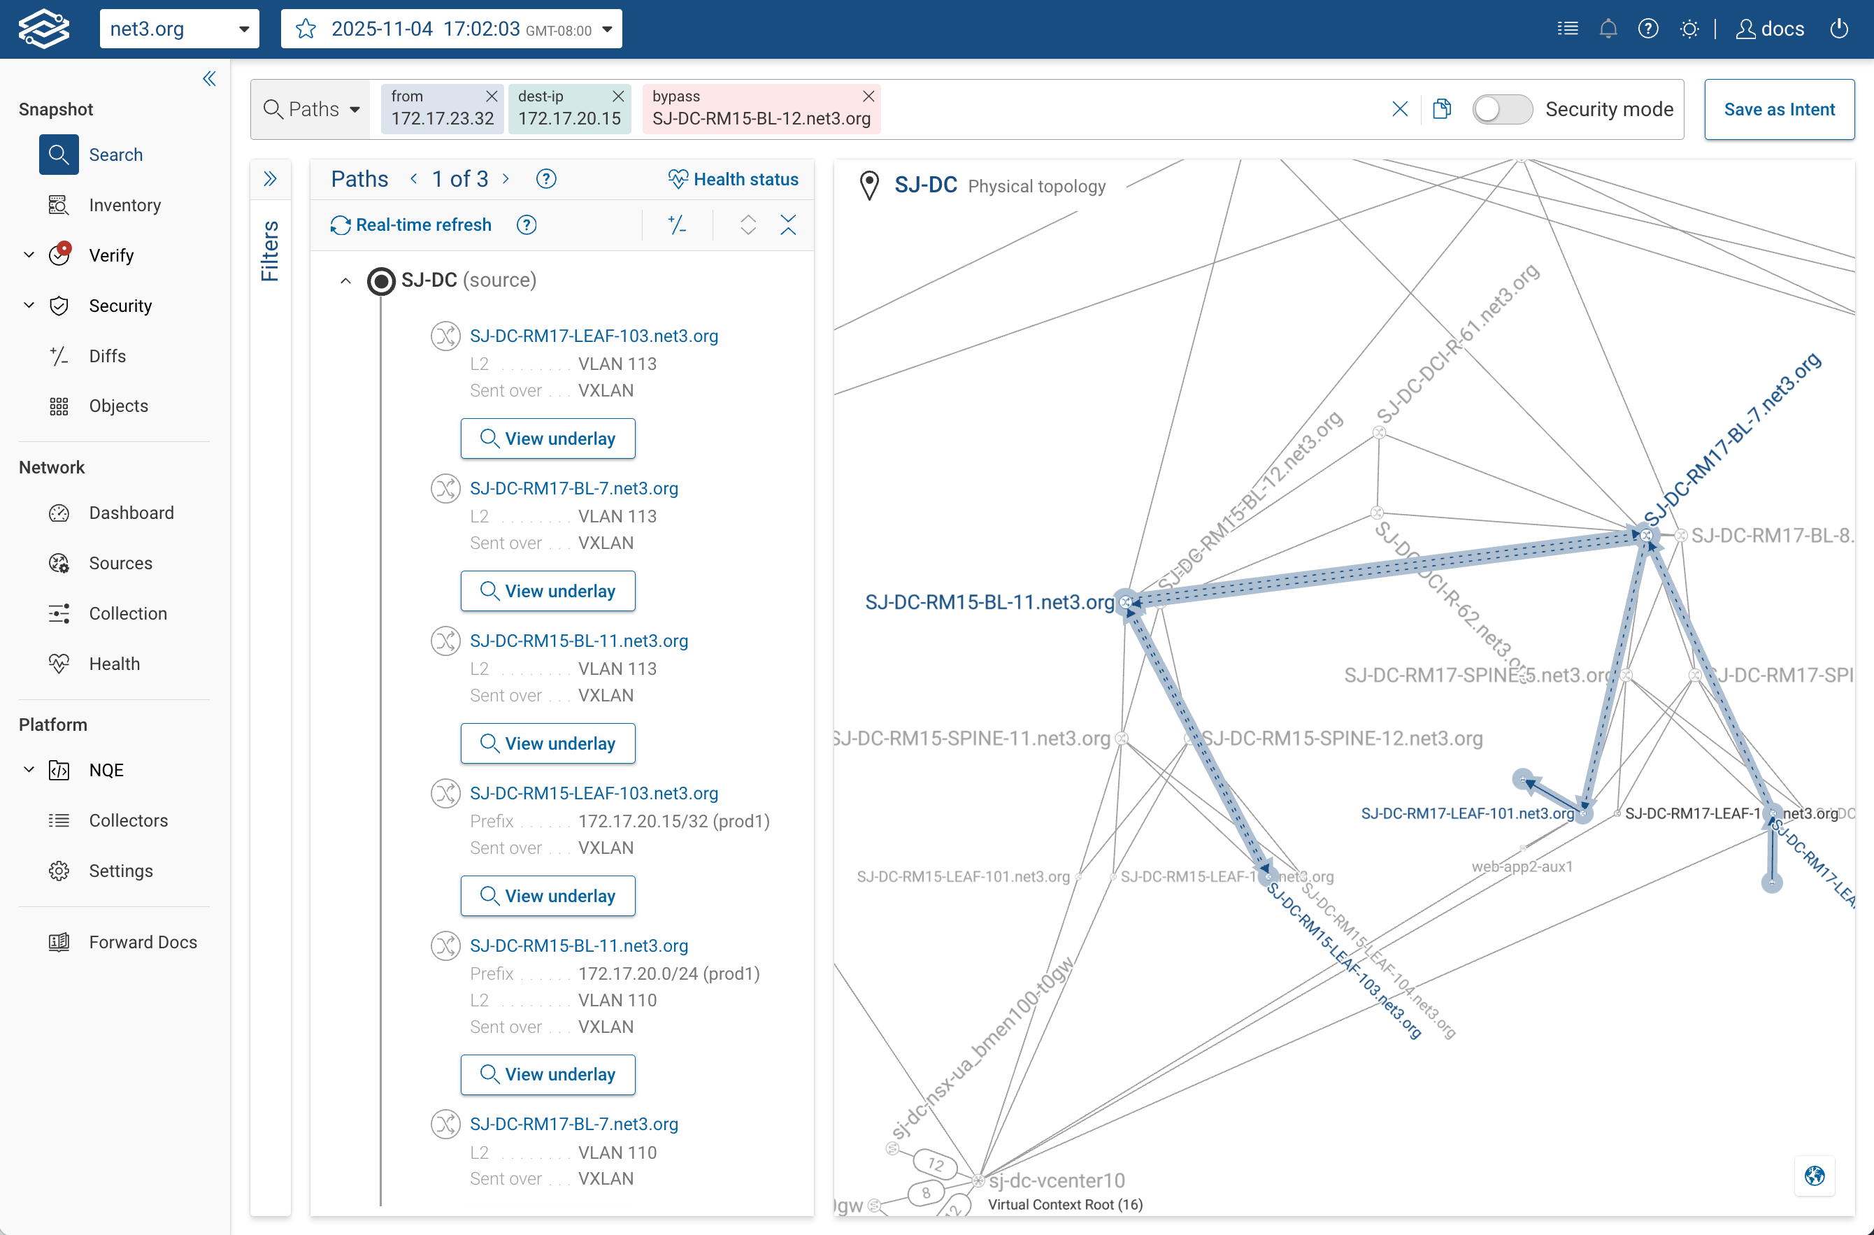Copy the search query with the copy icon

tap(1442, 108)
